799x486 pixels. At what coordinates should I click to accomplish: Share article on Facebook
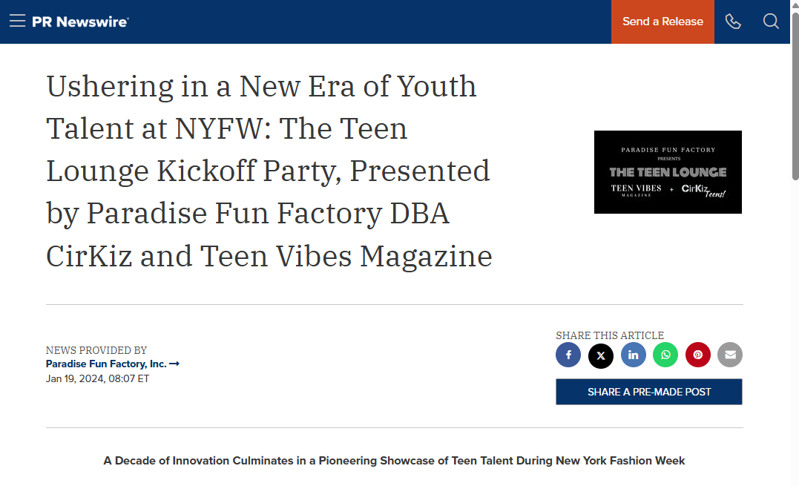[568, 355]
